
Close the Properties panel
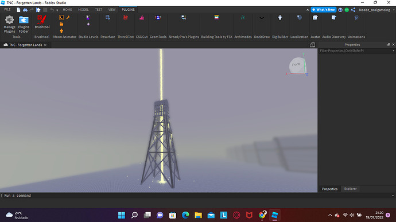pyautogui.click(x=393, y=44)
